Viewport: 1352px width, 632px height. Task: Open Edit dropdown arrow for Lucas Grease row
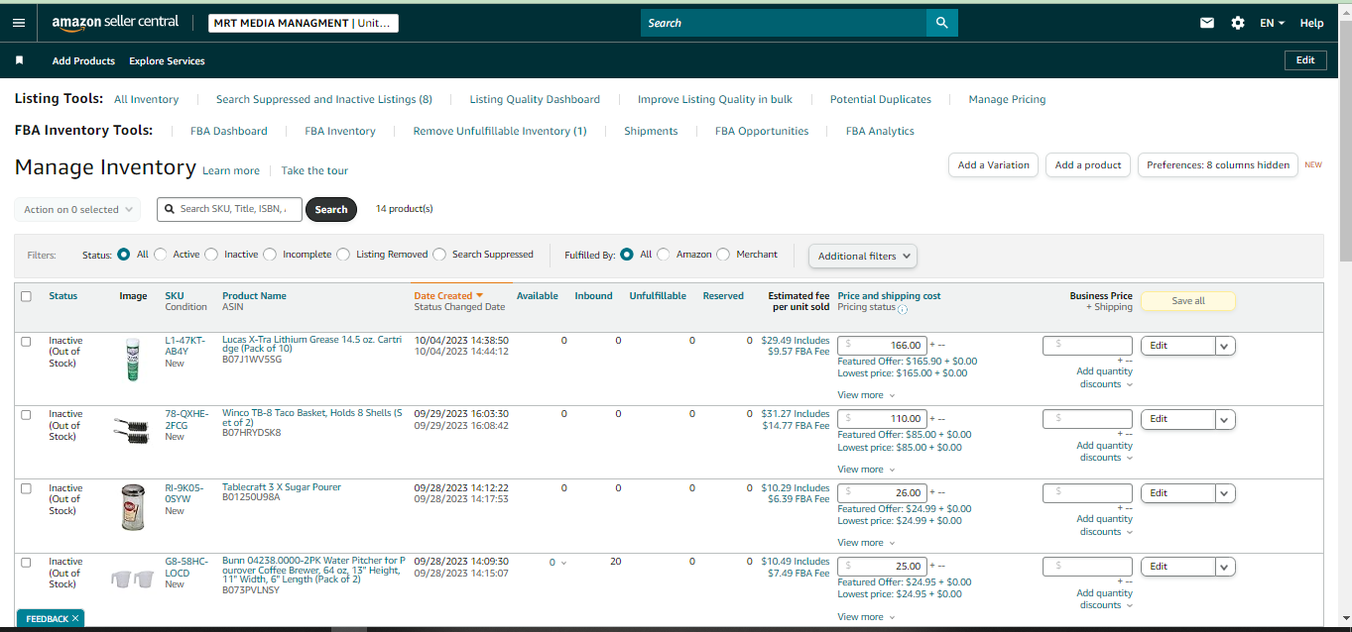(1224, 346)
